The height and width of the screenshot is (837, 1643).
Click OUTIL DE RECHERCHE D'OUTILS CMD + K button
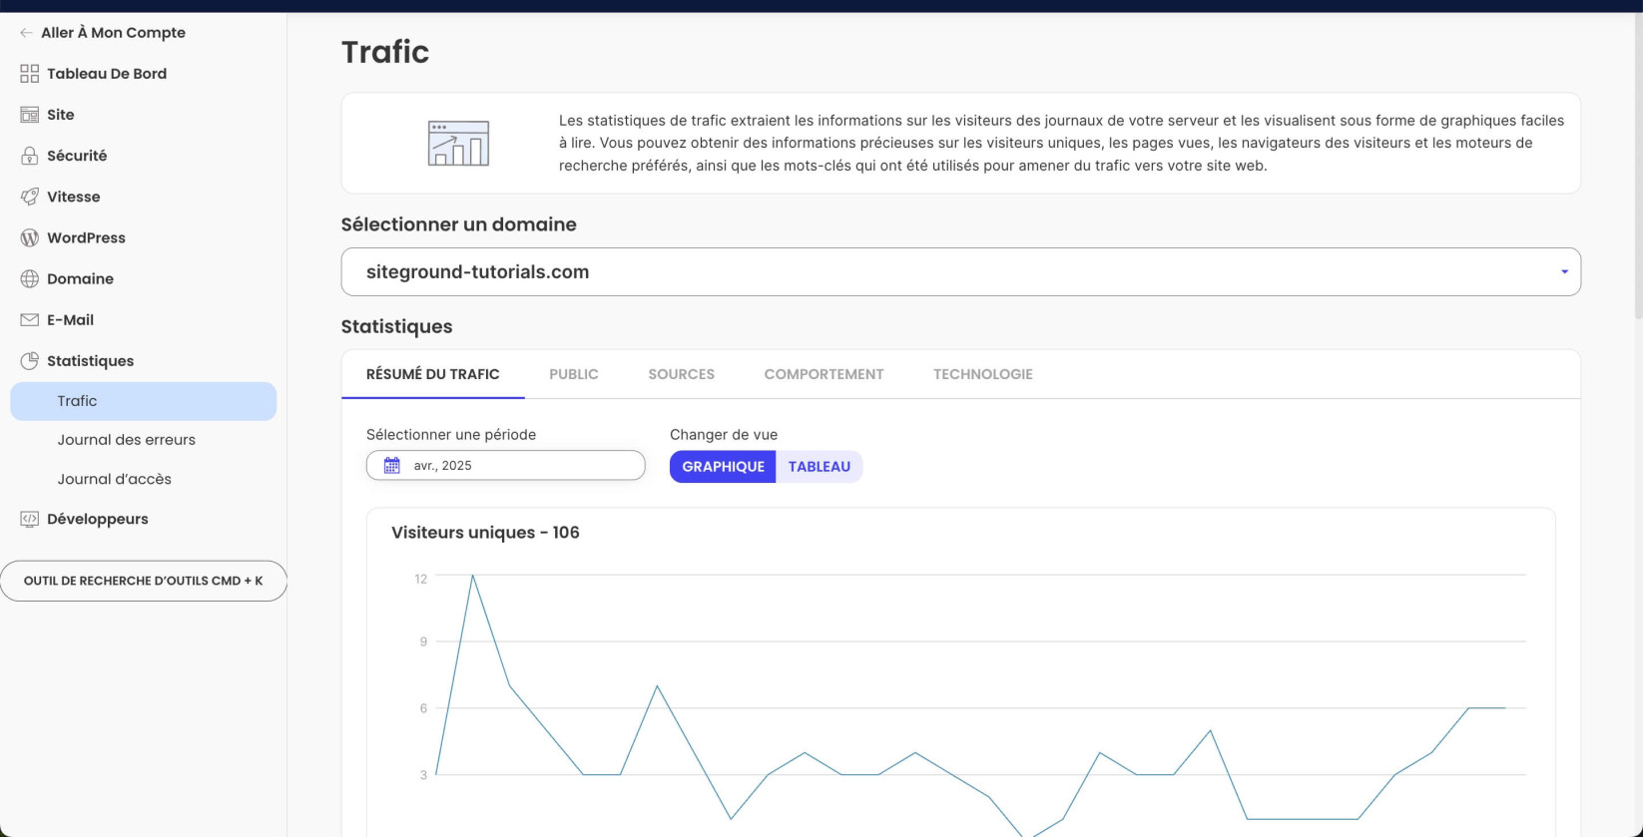144,581
